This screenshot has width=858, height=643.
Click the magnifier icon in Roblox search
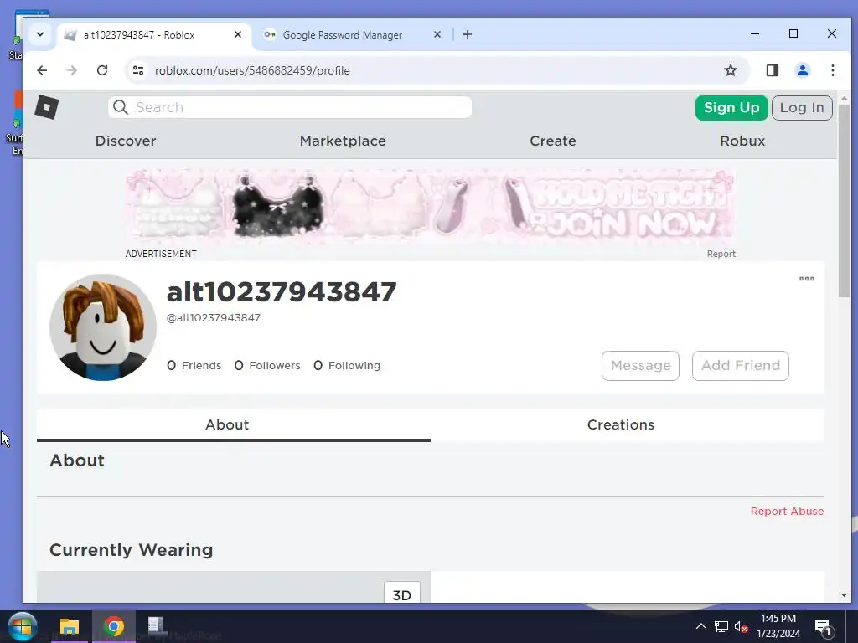pyautogui.click(x=121, y=107)
